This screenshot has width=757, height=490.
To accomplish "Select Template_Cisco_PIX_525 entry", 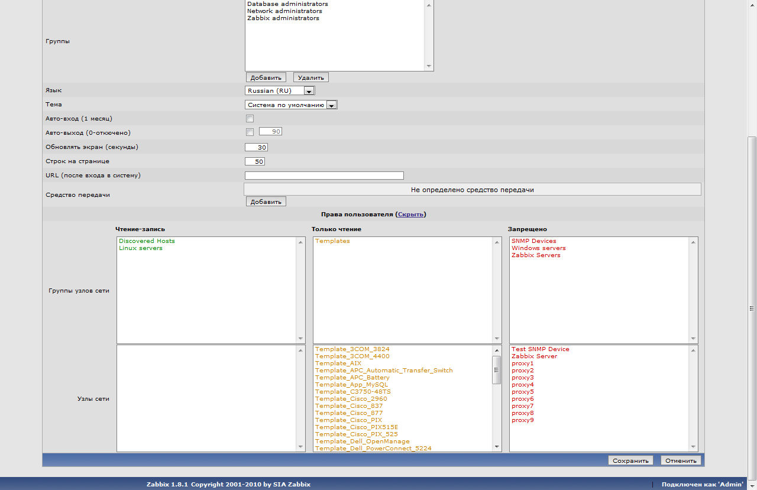I will 357,434.
